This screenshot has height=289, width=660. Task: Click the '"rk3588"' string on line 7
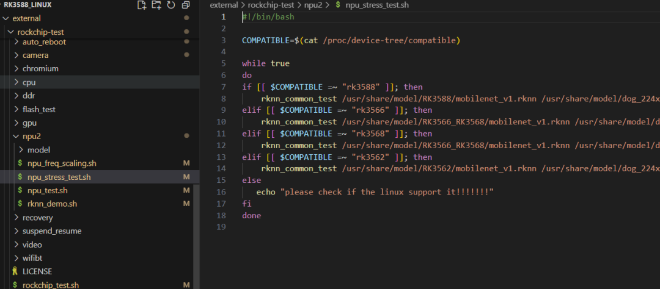pos(361,87)
